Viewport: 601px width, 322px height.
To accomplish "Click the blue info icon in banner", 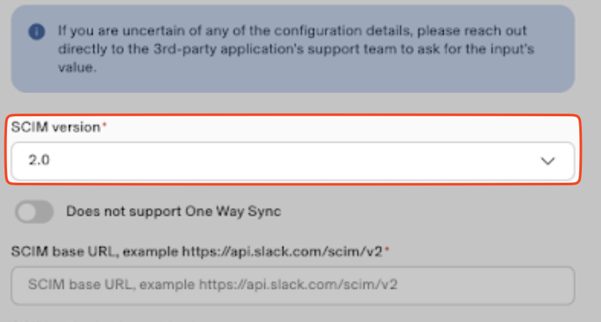I will [38, 31].
